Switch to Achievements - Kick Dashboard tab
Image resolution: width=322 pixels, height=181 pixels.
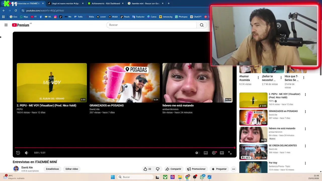coord(106,4)
